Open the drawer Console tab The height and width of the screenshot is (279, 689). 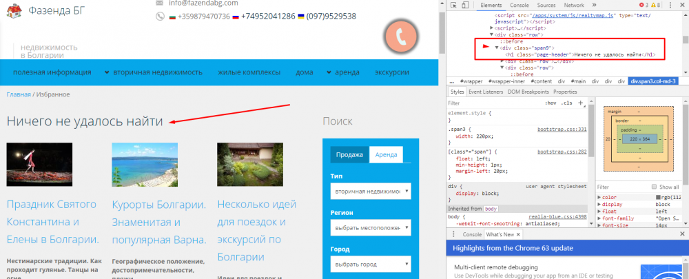[x=472, y=235]
